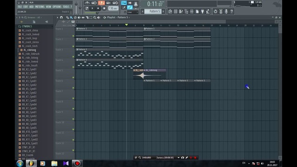
Task: Click the scissors cut icon in toolbar
Action: pyautogui.click(x=221, y=12)
